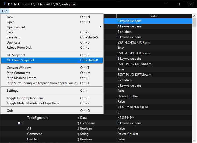Minimize the config.plist window
This screenshot has width=197, height=143.
(x=166, y=4)
